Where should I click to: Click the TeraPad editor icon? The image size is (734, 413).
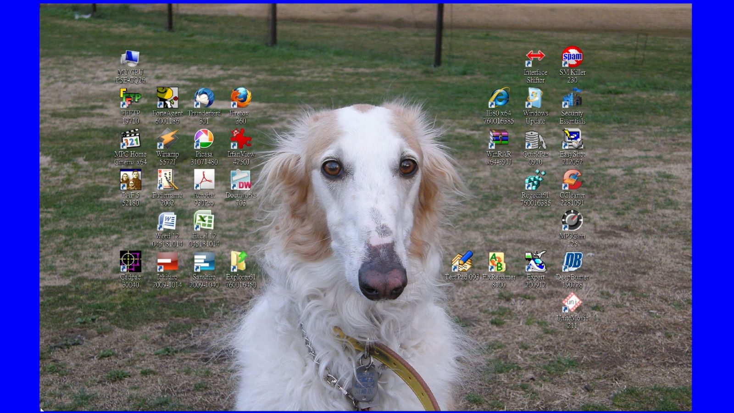click(462, 262)
